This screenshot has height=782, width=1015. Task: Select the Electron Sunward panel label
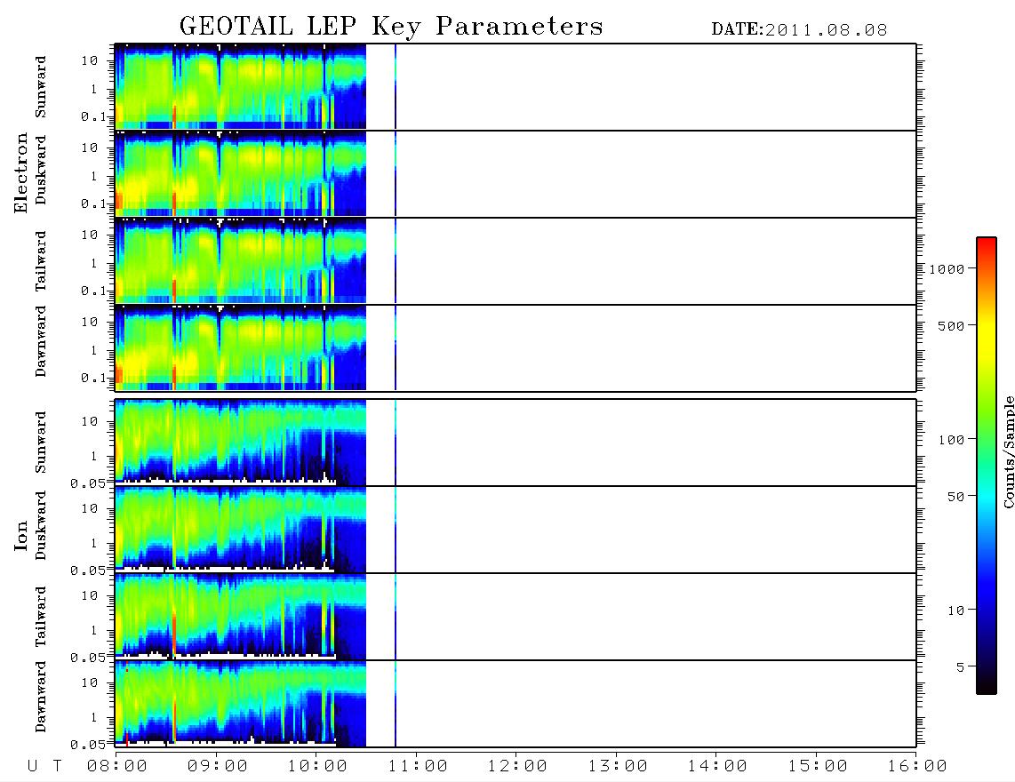click(x=41, y=87)
